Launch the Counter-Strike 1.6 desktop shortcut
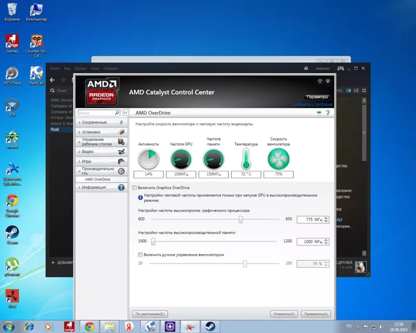Viewport: 416px width, 333px height. [36, 46]
